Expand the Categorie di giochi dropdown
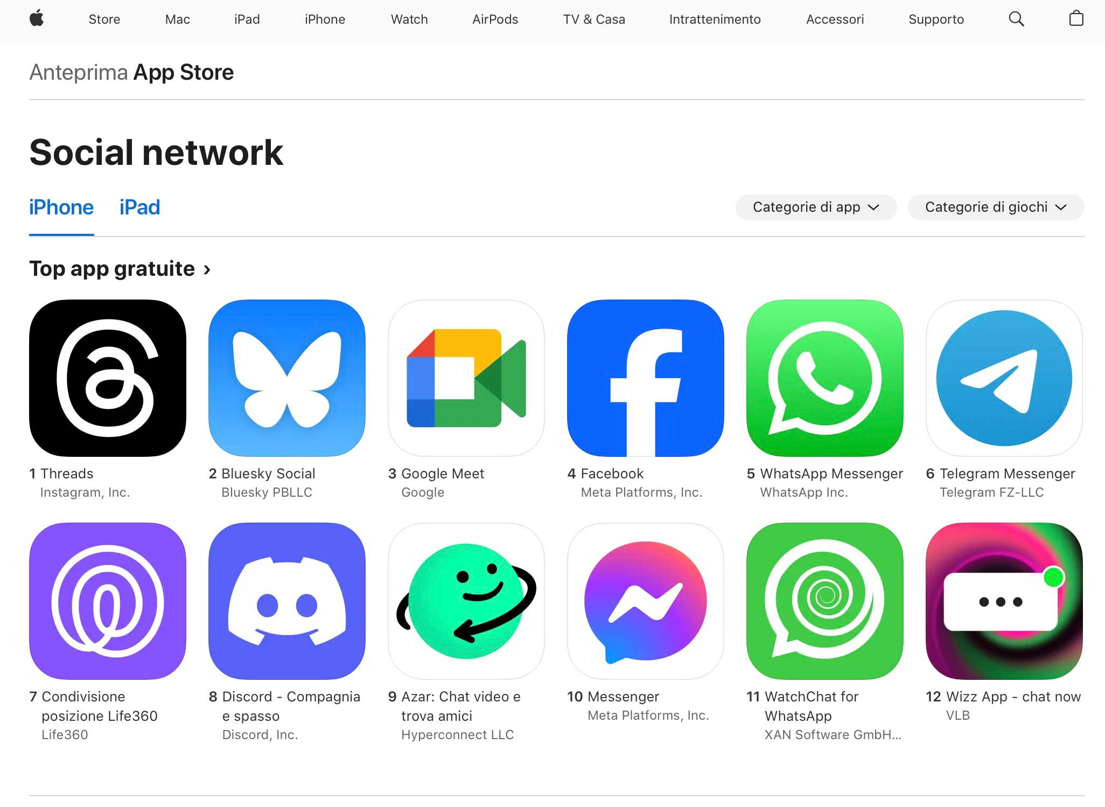This screenshot has width=1105, height=807. pyautogui.click(x=996, y=207)
